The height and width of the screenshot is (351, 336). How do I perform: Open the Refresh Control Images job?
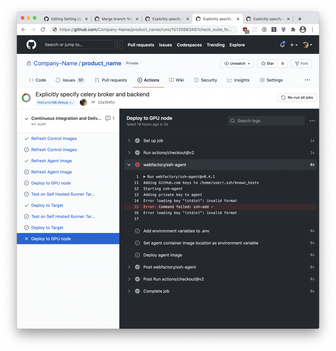point(54,138)
